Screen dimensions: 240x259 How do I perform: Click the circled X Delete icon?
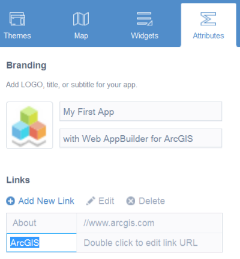click(131, 201)
